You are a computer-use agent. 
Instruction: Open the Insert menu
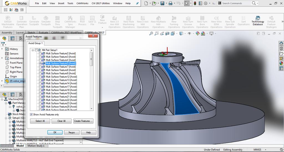tap(61, 3)
